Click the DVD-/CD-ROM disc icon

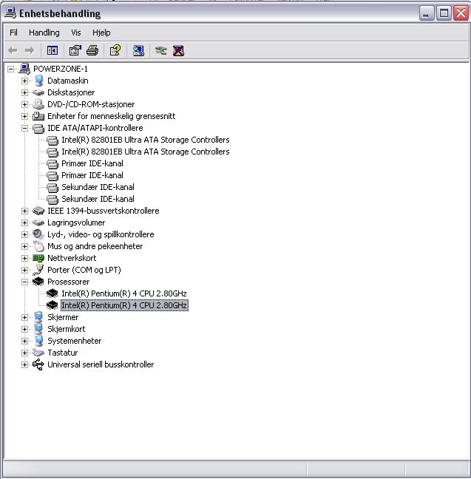38,104
